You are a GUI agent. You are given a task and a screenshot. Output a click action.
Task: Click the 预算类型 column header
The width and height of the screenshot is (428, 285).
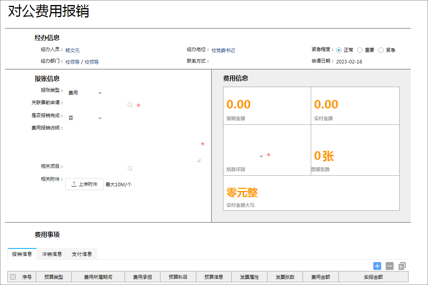tap(54, 277)
